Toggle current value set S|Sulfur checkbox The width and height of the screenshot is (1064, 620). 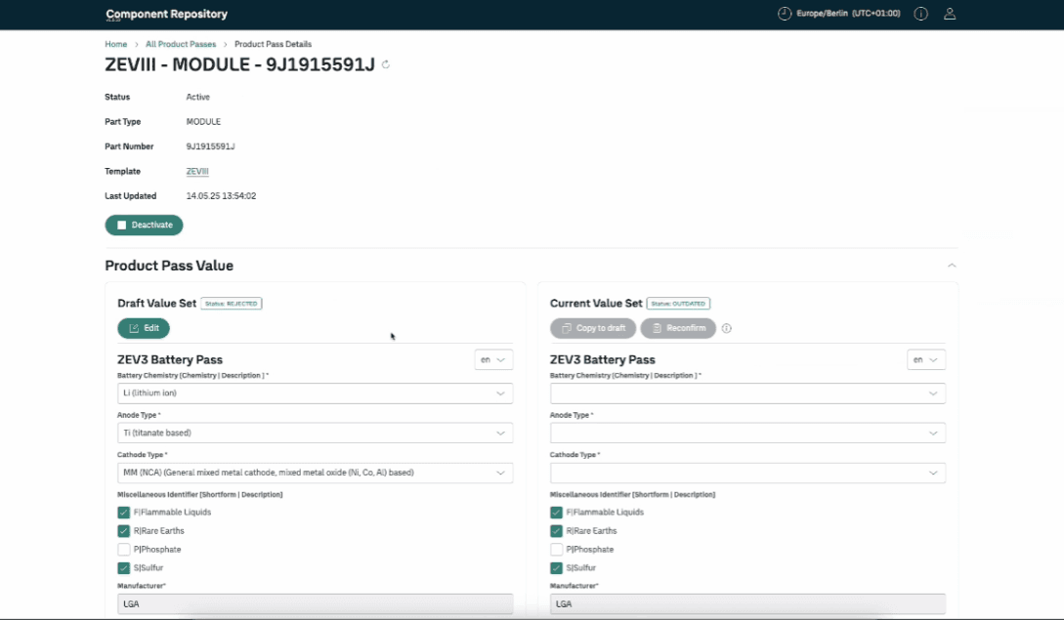coord(556,568)
